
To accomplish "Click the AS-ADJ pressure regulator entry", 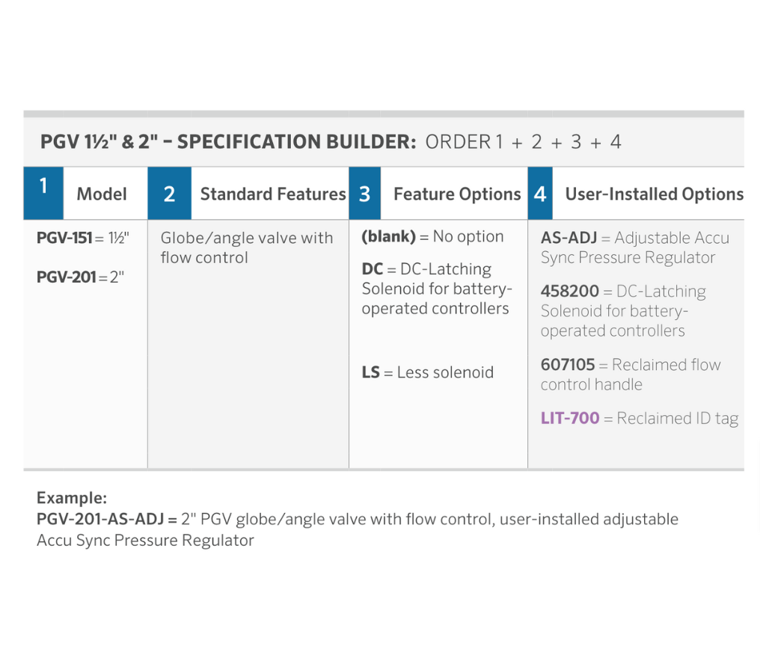I will (x=634, y=247).
